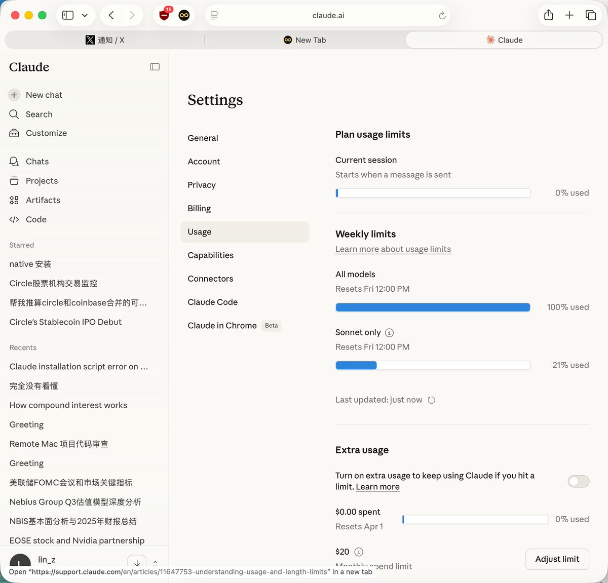
Task: Switch to the 通知 / X tab
Action: tap(105, 40)
